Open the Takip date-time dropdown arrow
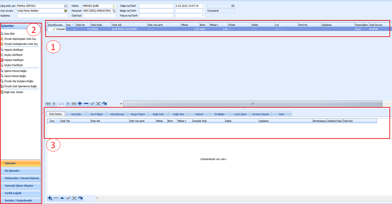The height and width of the screenshot is (204, 392). pos(203,6)
